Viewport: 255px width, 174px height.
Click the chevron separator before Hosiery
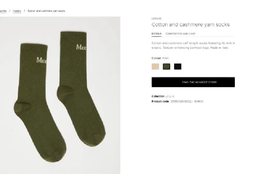(x=10, y=11)
